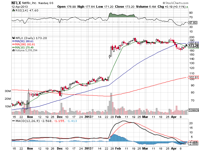Click the 'RSI(14) 47.60' panel label
The height and width of the screenshot is (151, 199).
tap(27, 10)
